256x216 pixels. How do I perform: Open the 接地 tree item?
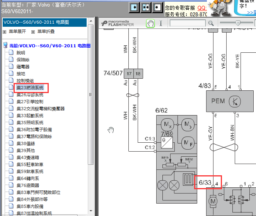point(21,74)
